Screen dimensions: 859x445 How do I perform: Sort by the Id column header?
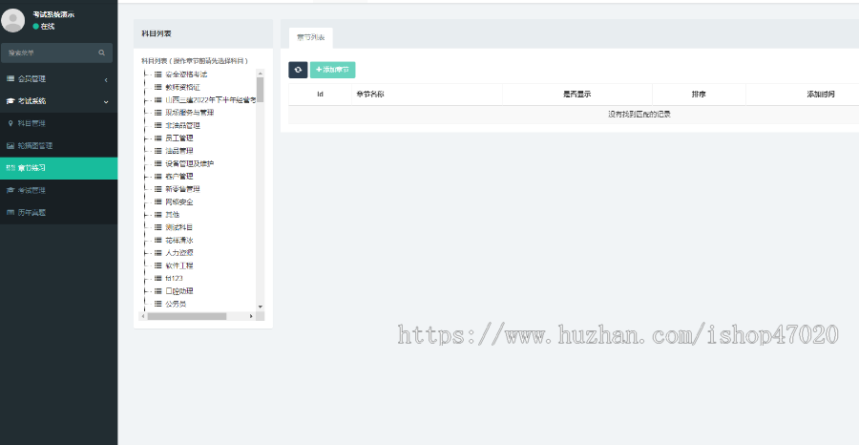click(x=320, y=95)
